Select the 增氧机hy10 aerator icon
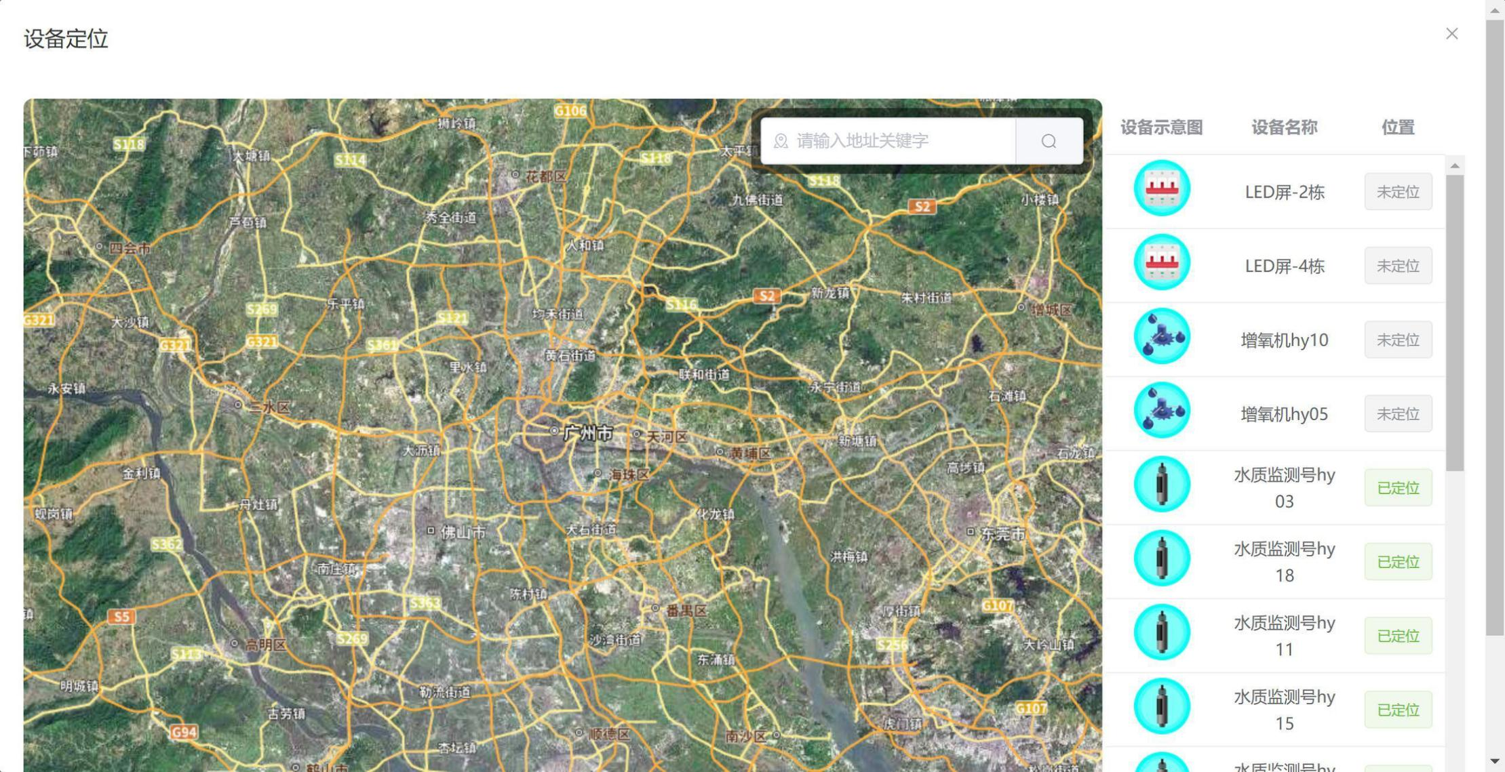 point(1161,336)
